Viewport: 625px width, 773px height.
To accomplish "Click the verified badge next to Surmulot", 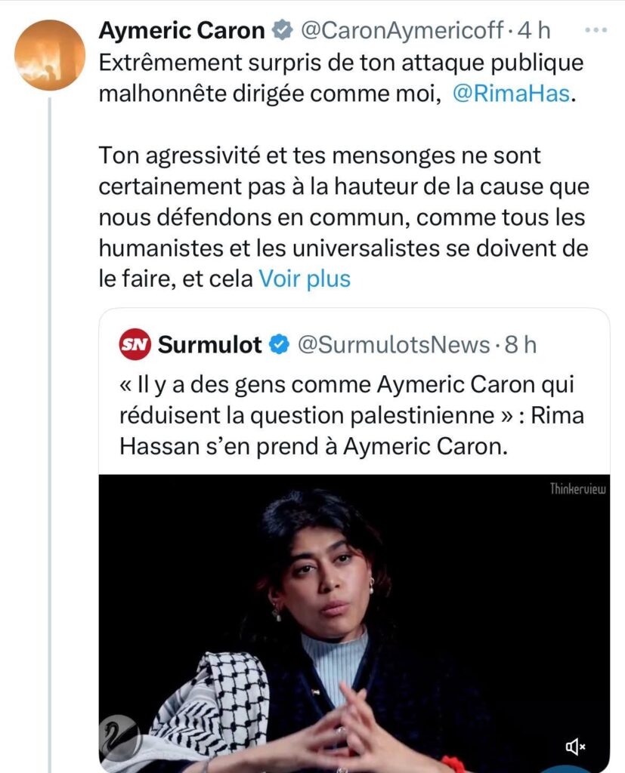I will coord(279,345).
